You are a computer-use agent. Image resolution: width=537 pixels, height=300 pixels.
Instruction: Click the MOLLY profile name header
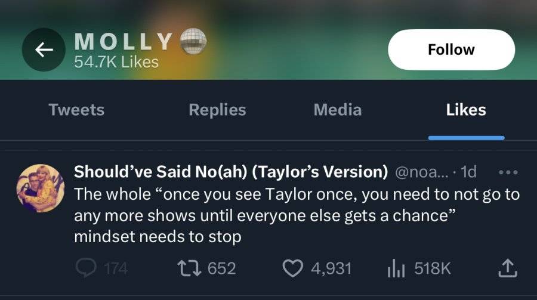point(123,42)
